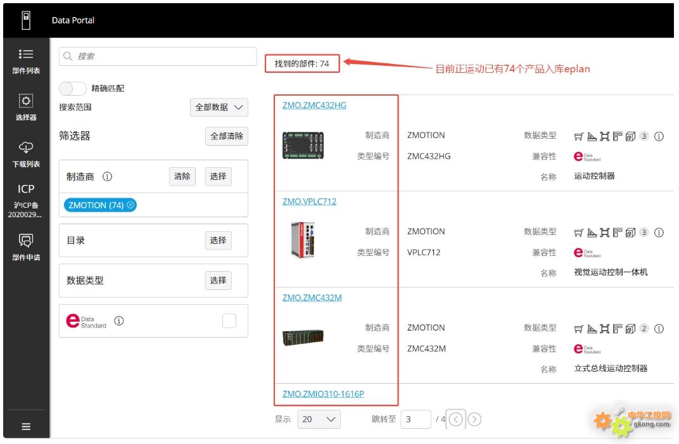Click the connection point icon for ZMC432HG
This screenshot has height=444, width=679.
[604, 136]
